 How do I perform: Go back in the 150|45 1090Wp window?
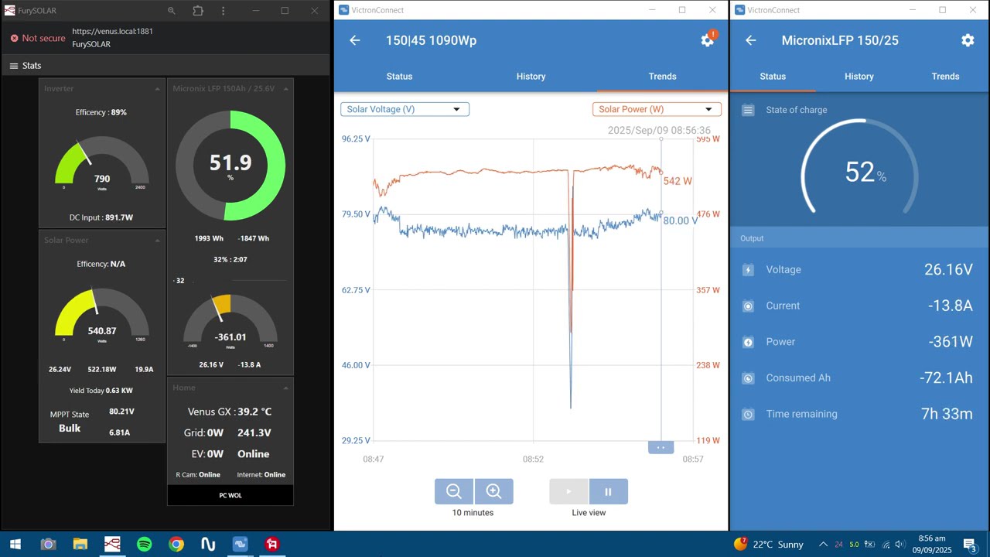355,40
